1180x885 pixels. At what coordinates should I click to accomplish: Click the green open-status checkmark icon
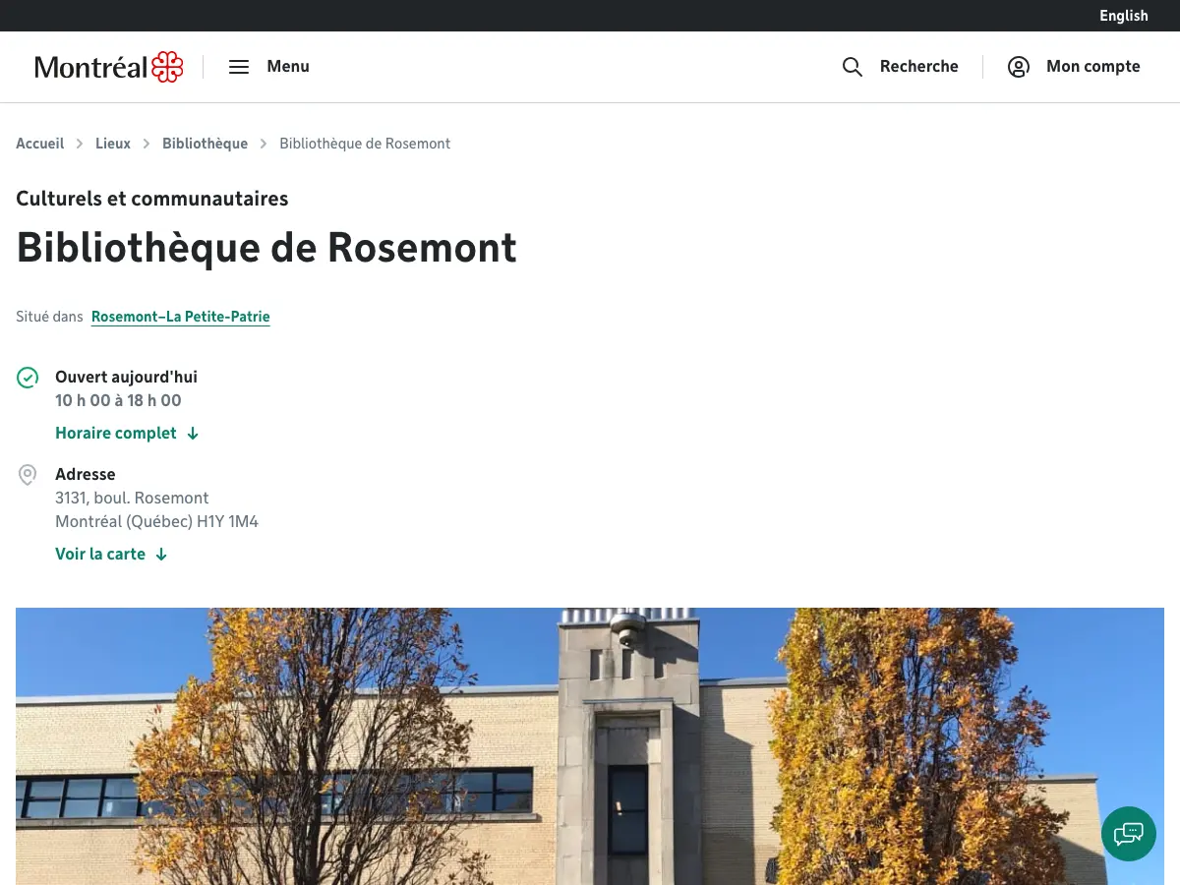pyautogui.click(x=28, y=378)
